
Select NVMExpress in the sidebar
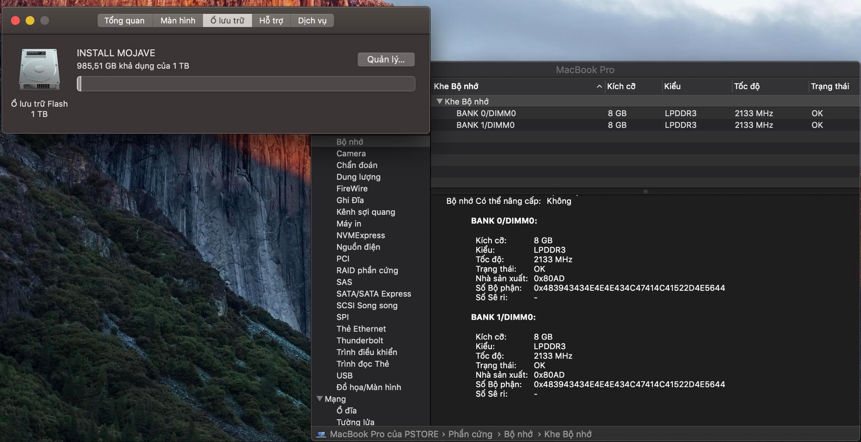(360, 235)
